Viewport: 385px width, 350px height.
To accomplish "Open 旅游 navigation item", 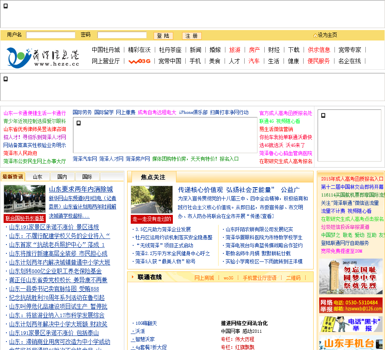I will 235,50.
